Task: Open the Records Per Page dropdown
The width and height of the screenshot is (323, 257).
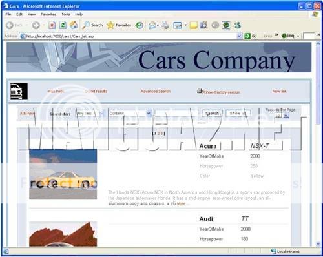Action: coord(282,116)
